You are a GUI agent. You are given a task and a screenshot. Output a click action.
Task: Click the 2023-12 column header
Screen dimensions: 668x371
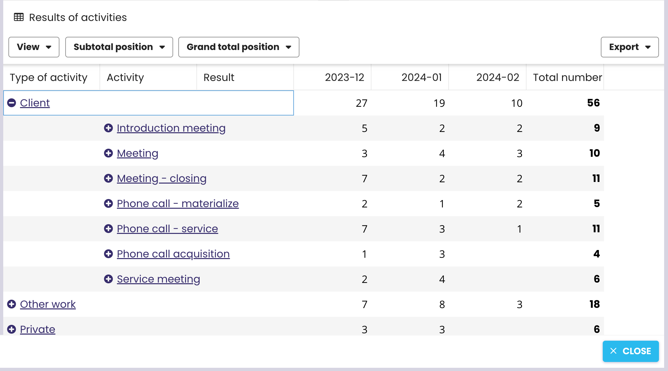click(x=333, y=77)
